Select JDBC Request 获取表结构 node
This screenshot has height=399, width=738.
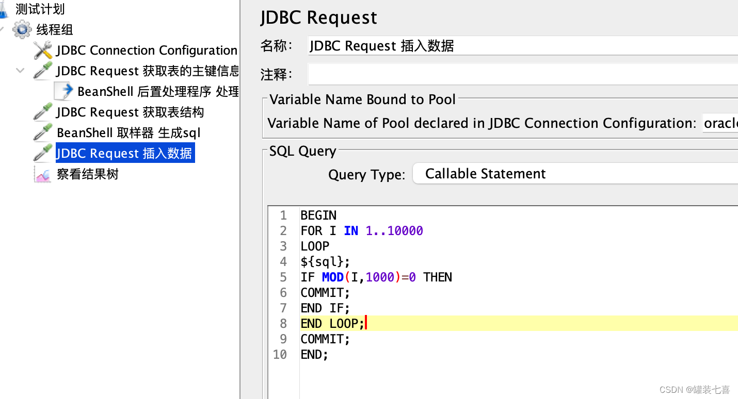[x=130, y=112]
